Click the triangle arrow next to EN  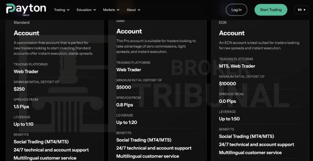(x=304, y=10)
